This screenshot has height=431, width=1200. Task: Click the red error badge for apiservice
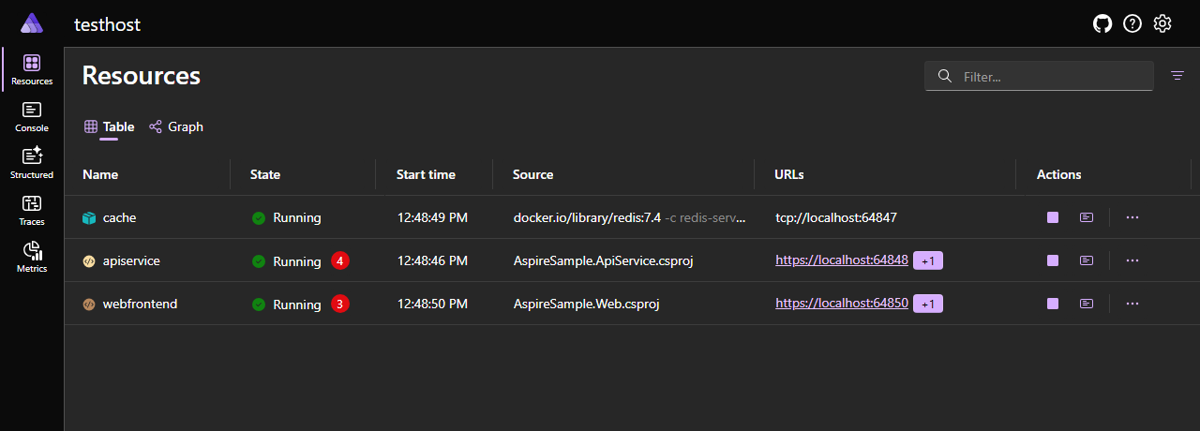click(340, 260)
